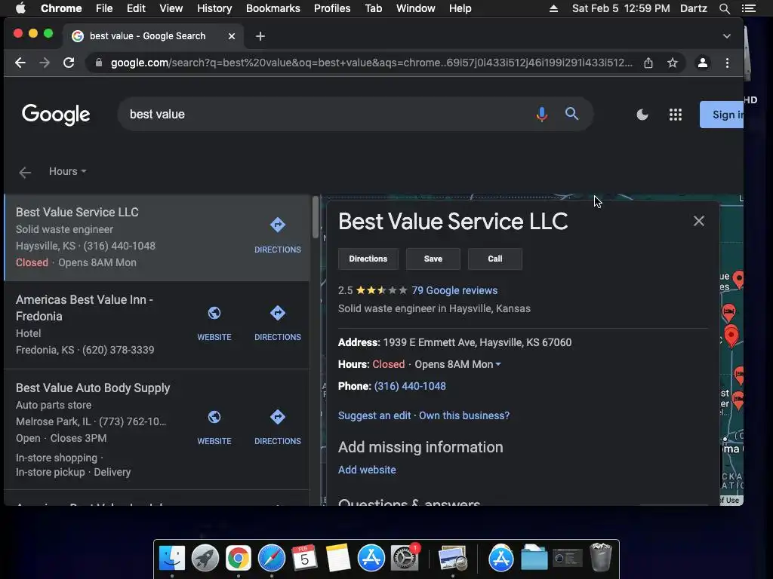Open the File menu

[x=104, y=8]
